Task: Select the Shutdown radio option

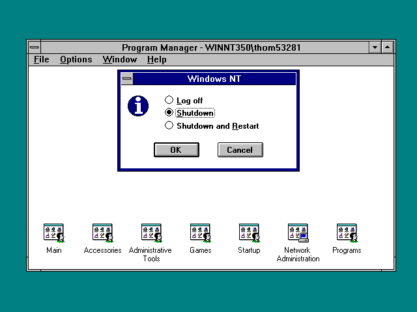Action: pyautogui.click(x=169, y=112)
